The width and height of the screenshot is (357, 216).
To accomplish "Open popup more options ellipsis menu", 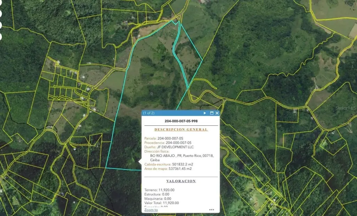I will (212, 210).
